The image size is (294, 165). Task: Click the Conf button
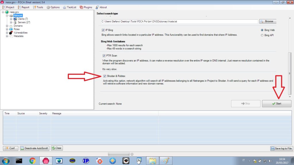click(x=11, y=148)
